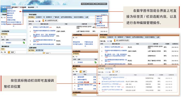
Task: Switch to 世界各国新闻事业 tab in the lower-right screenshot
Action: (138, 37)
